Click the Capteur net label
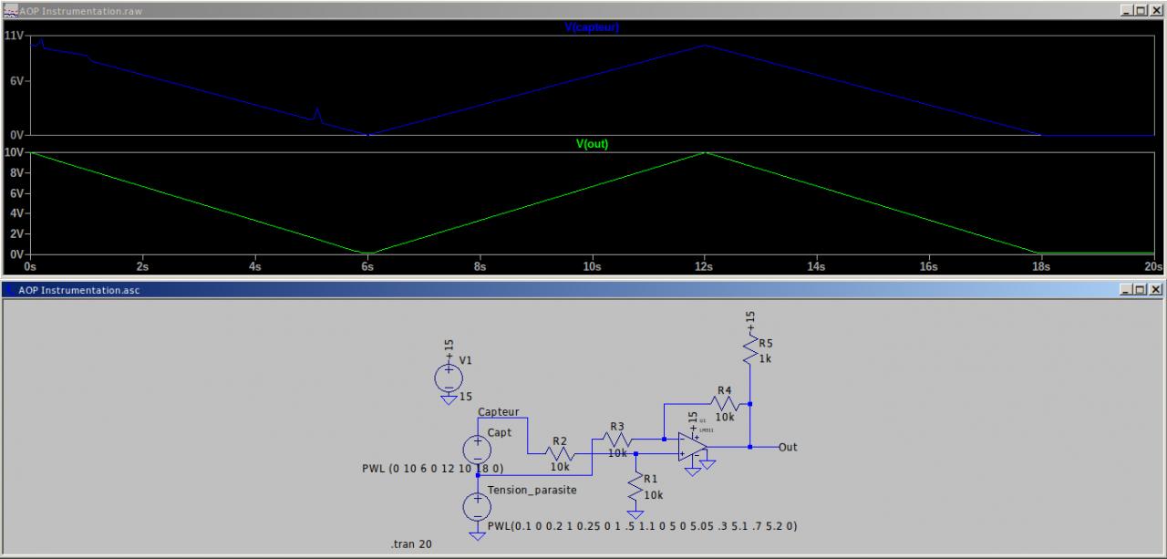Screen dimensions: 1167x559 (x=498, y=412)
